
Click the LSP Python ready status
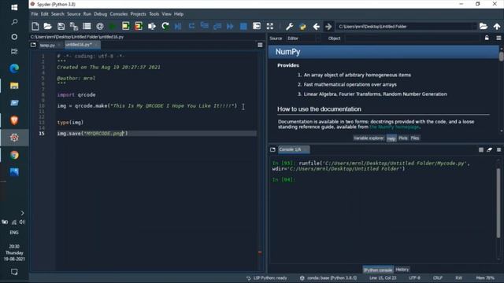coord(267,277)
